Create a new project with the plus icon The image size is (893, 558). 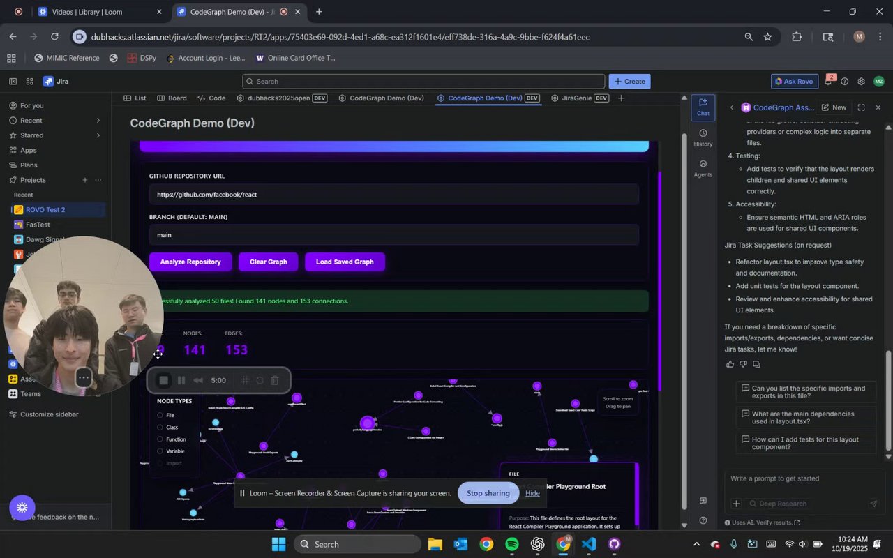(85, 180)
